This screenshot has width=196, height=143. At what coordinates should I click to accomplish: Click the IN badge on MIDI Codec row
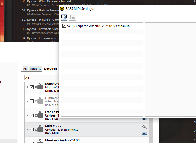144,133
